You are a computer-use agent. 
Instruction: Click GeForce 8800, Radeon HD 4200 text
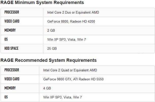tap(71, 21)
